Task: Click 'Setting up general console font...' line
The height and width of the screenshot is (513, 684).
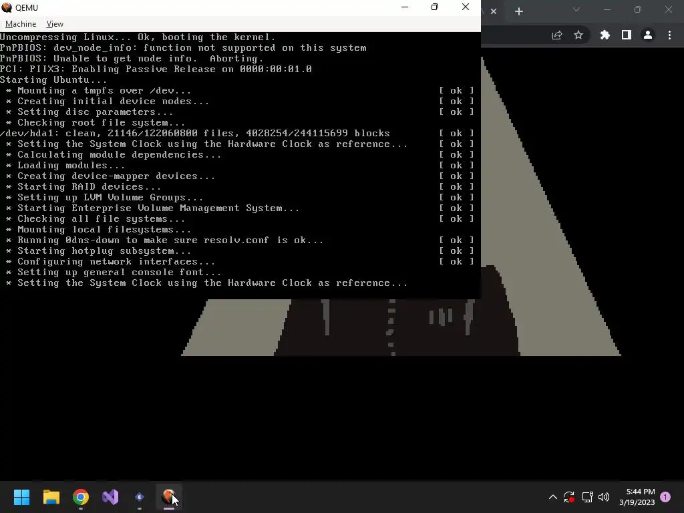Action: coord(114,273)
